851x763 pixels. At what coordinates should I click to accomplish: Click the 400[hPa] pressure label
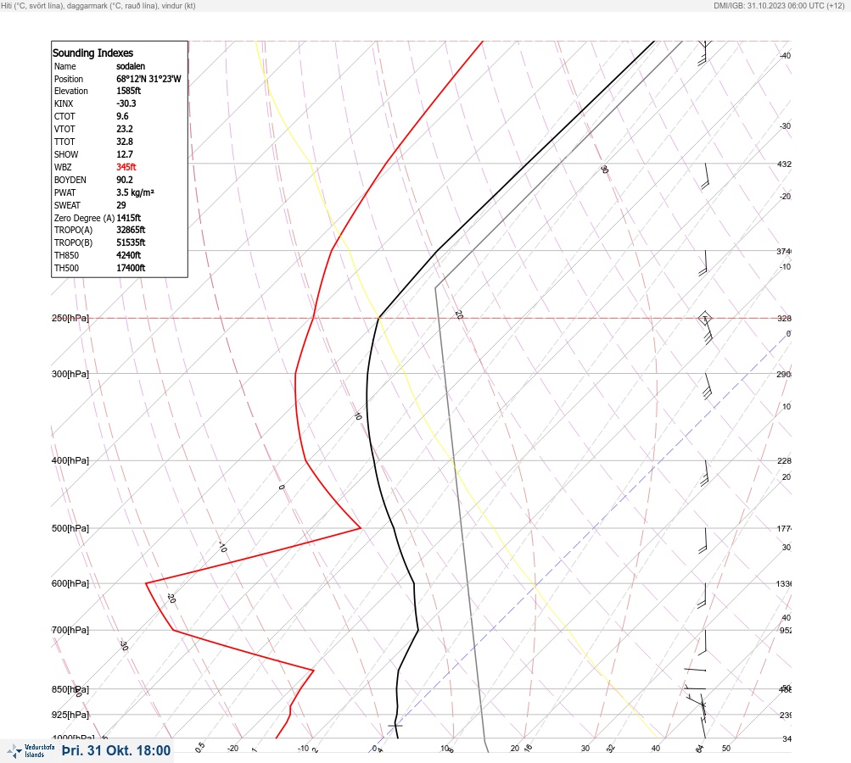click(x=70, y=460)
